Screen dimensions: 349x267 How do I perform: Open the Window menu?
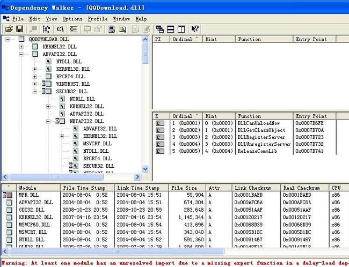121,19
